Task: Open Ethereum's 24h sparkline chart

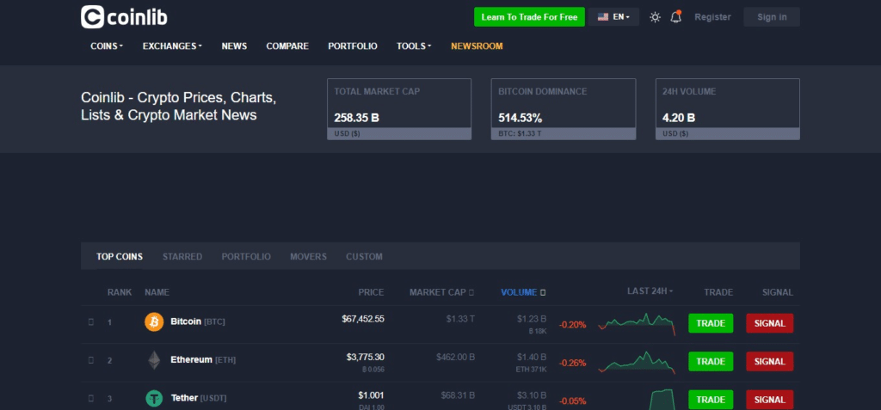Action: [638, 362]
